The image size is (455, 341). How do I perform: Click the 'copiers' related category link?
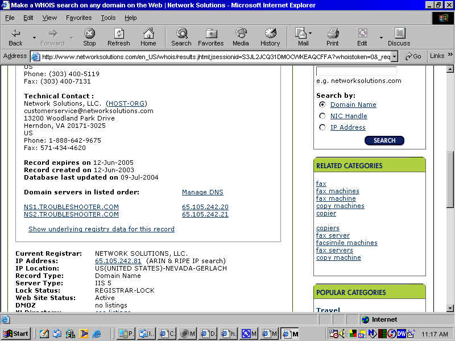click(328, 228)
